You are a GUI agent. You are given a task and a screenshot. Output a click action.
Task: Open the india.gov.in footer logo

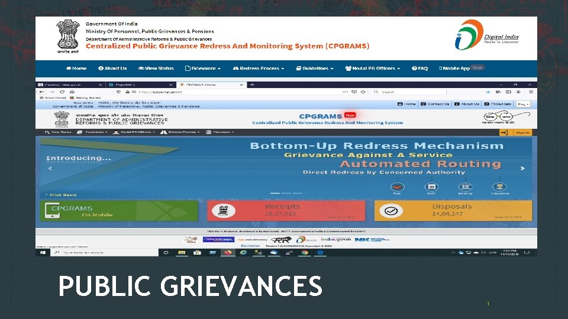coord(336,239)
